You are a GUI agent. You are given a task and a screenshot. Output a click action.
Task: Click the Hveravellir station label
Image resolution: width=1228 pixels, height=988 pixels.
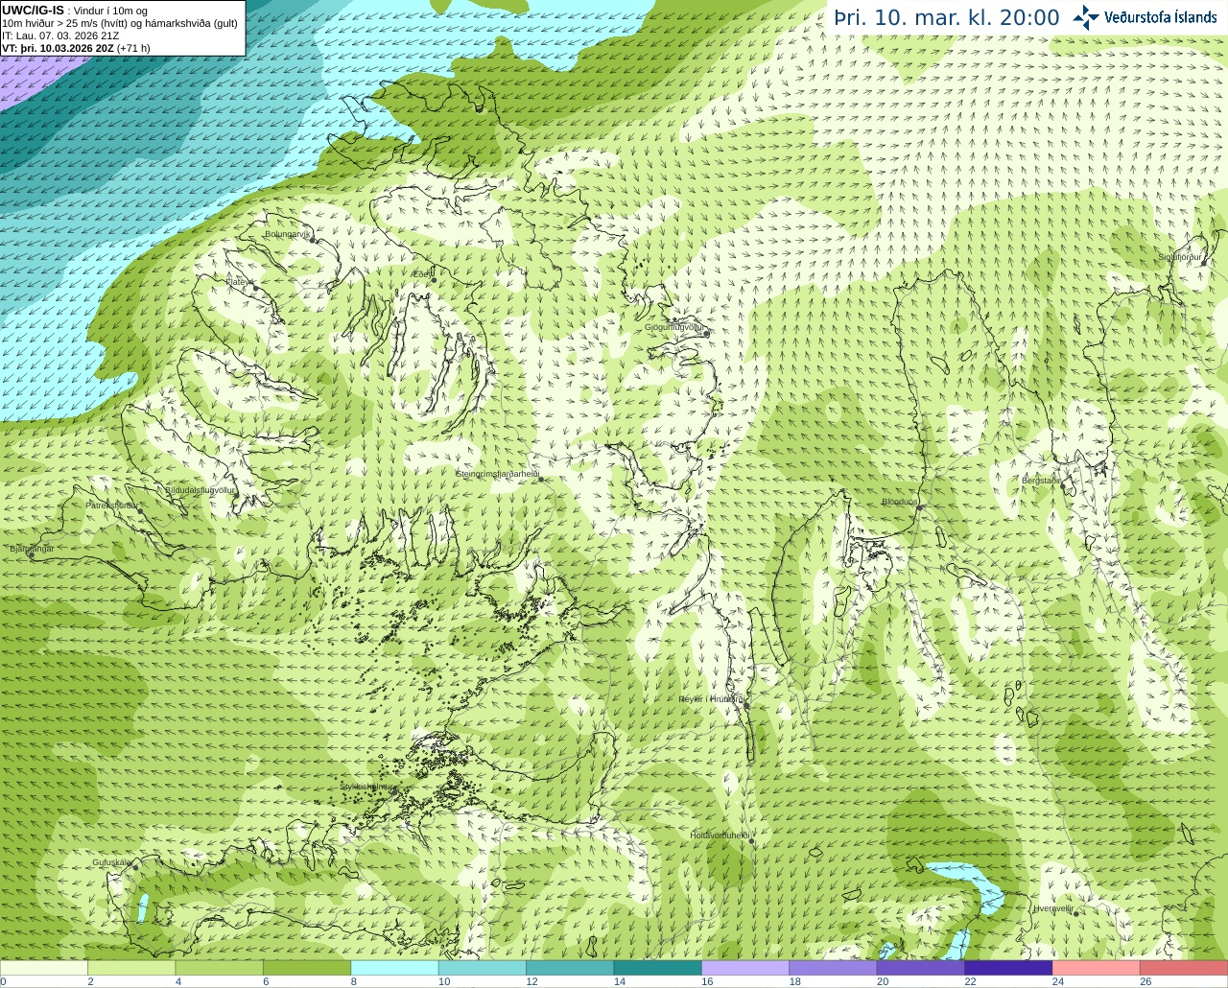pos(1052,907)
